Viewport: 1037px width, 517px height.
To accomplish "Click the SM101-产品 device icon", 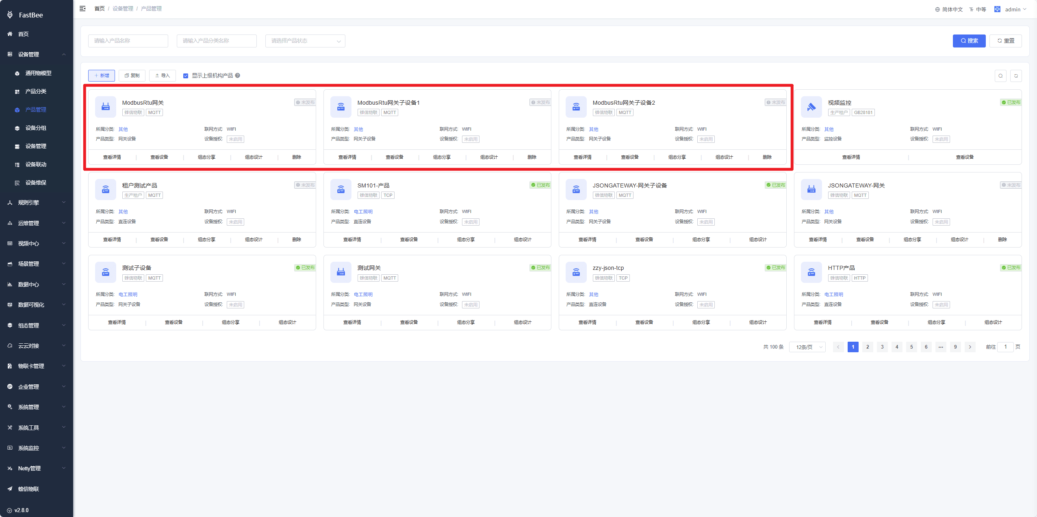I will 341,190.
